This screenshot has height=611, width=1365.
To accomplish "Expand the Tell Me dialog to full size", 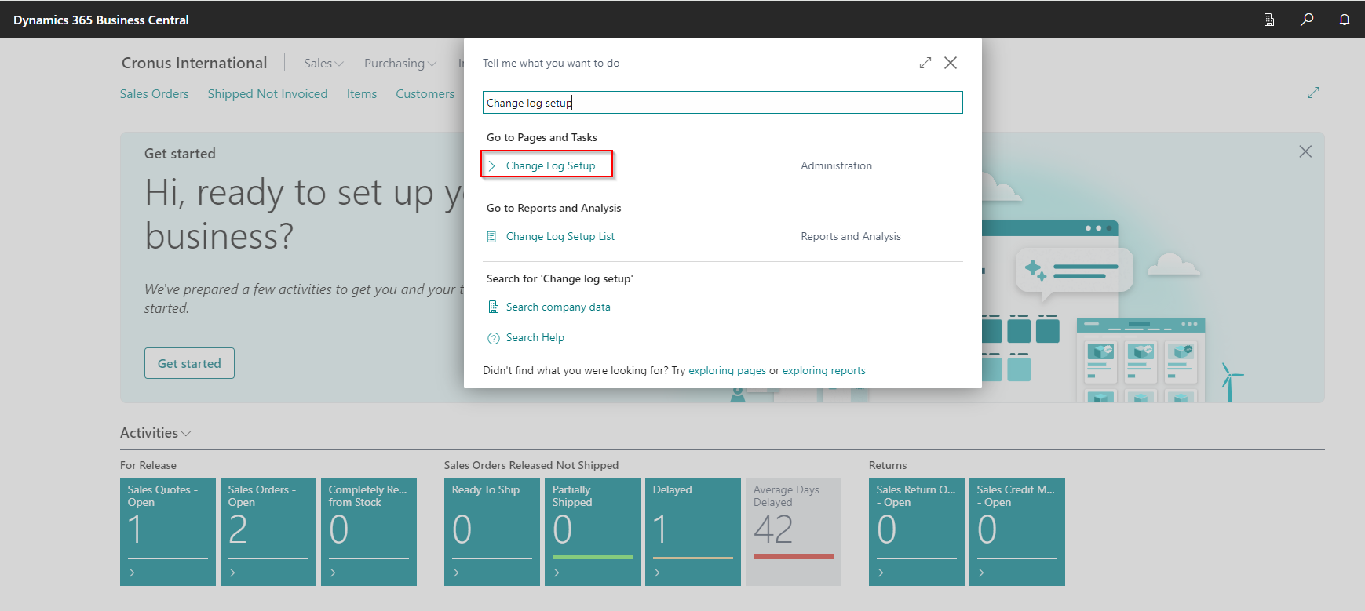I will 925,63.
